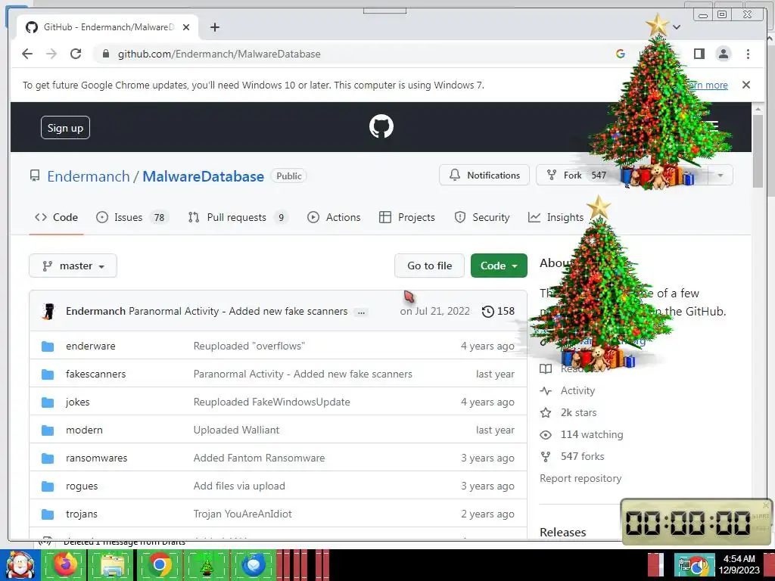Open the jokes folder

78,402
